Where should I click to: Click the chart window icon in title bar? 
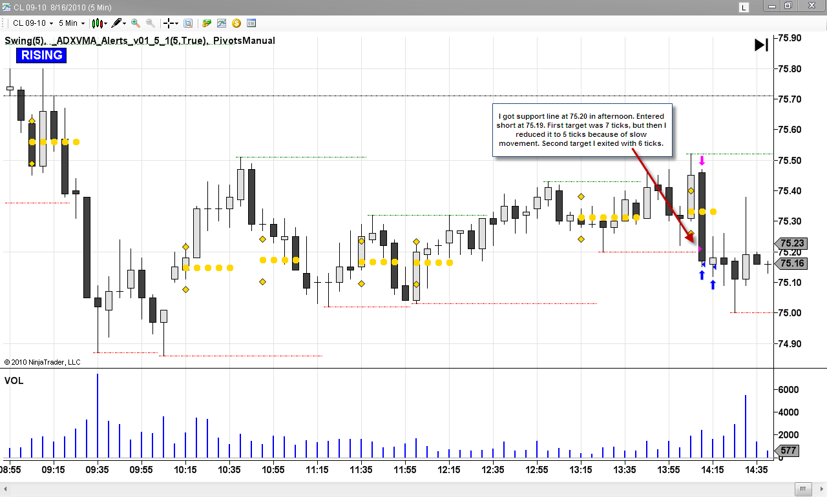tap(6, 7)
